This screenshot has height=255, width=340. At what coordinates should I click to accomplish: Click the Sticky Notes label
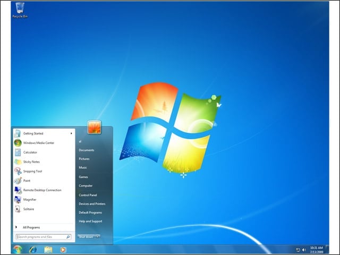(31, 161)
